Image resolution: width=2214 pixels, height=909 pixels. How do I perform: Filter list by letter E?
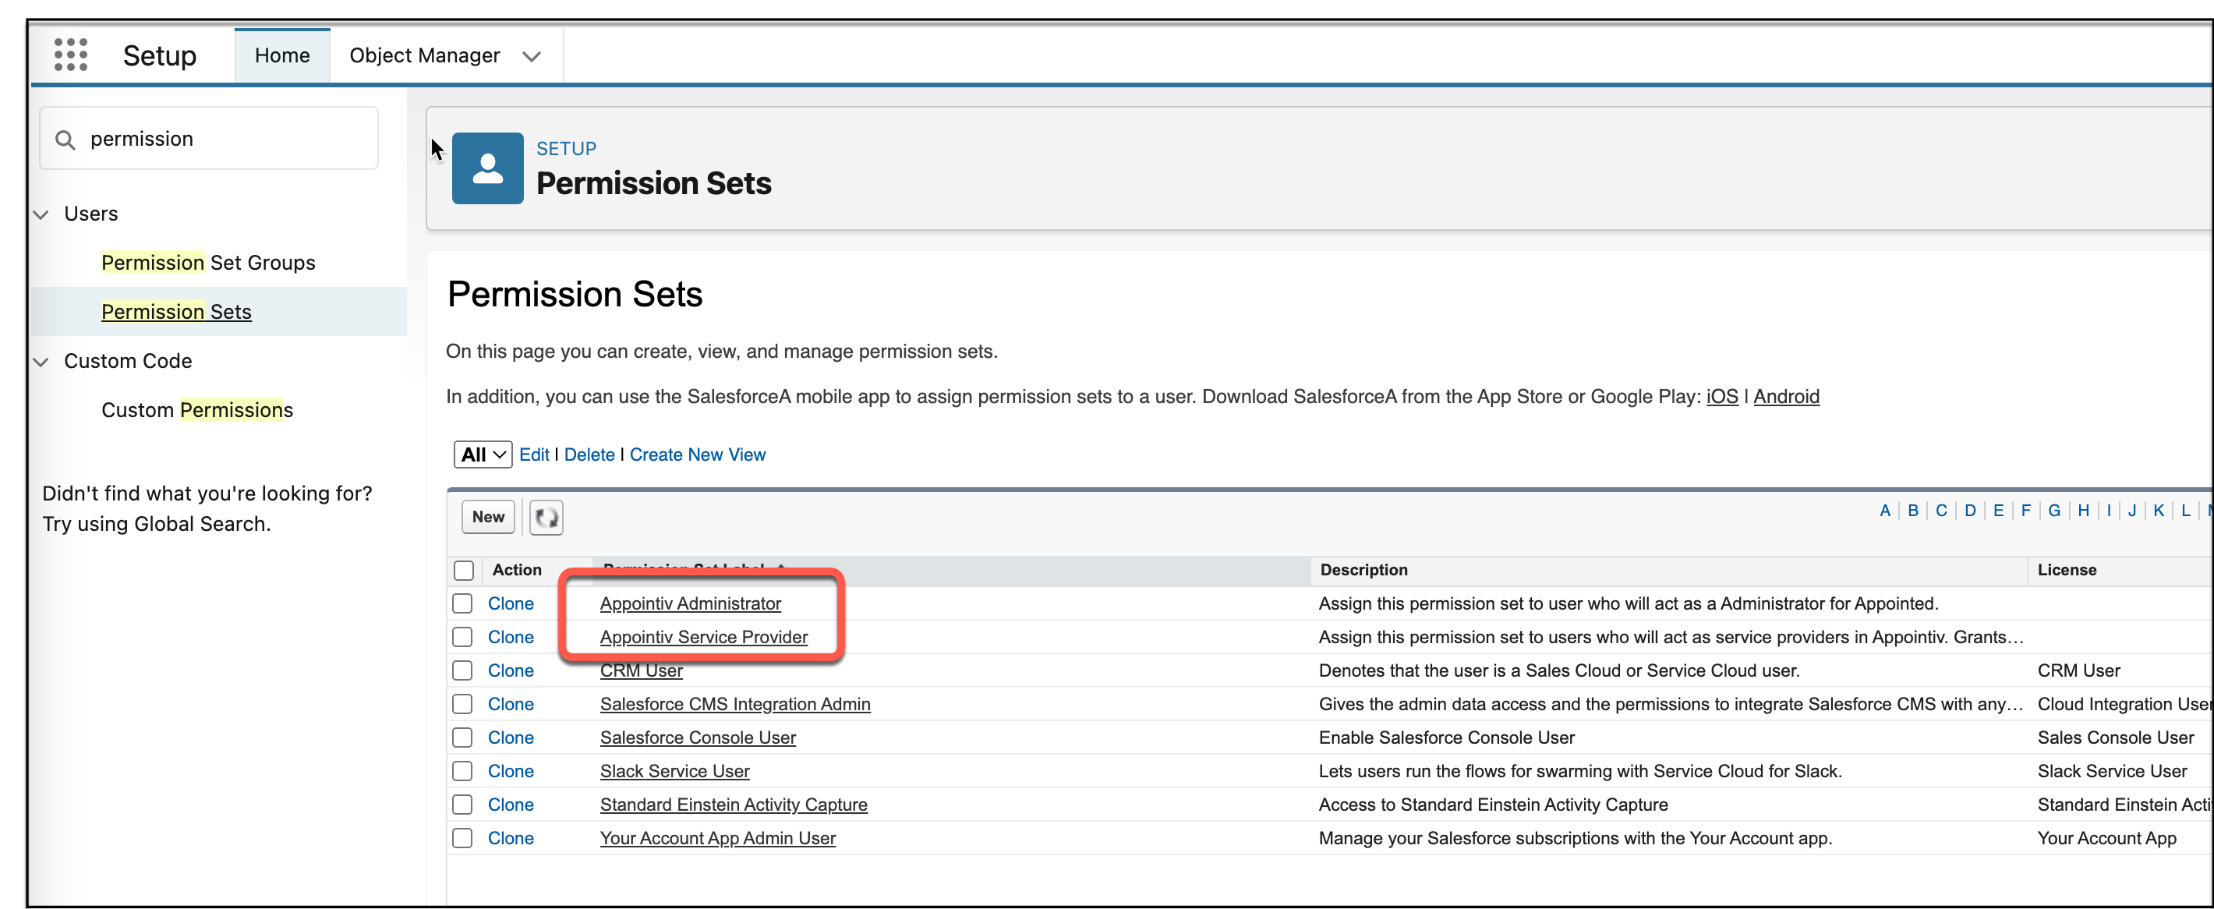[1998, 511]
